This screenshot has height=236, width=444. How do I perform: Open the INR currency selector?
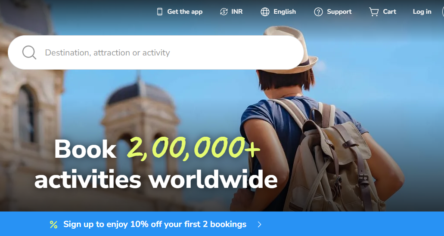click(x=231, y=12)
